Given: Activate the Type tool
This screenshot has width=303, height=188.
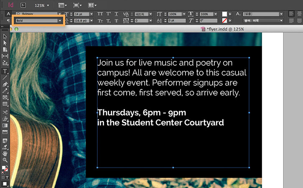Looking at the screenshot, I should coord(5,71).
